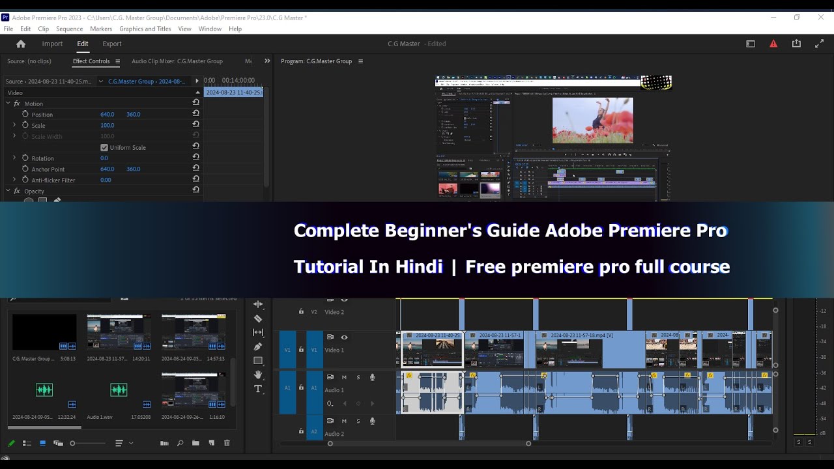Click the Source (no clips) tab

29,61
